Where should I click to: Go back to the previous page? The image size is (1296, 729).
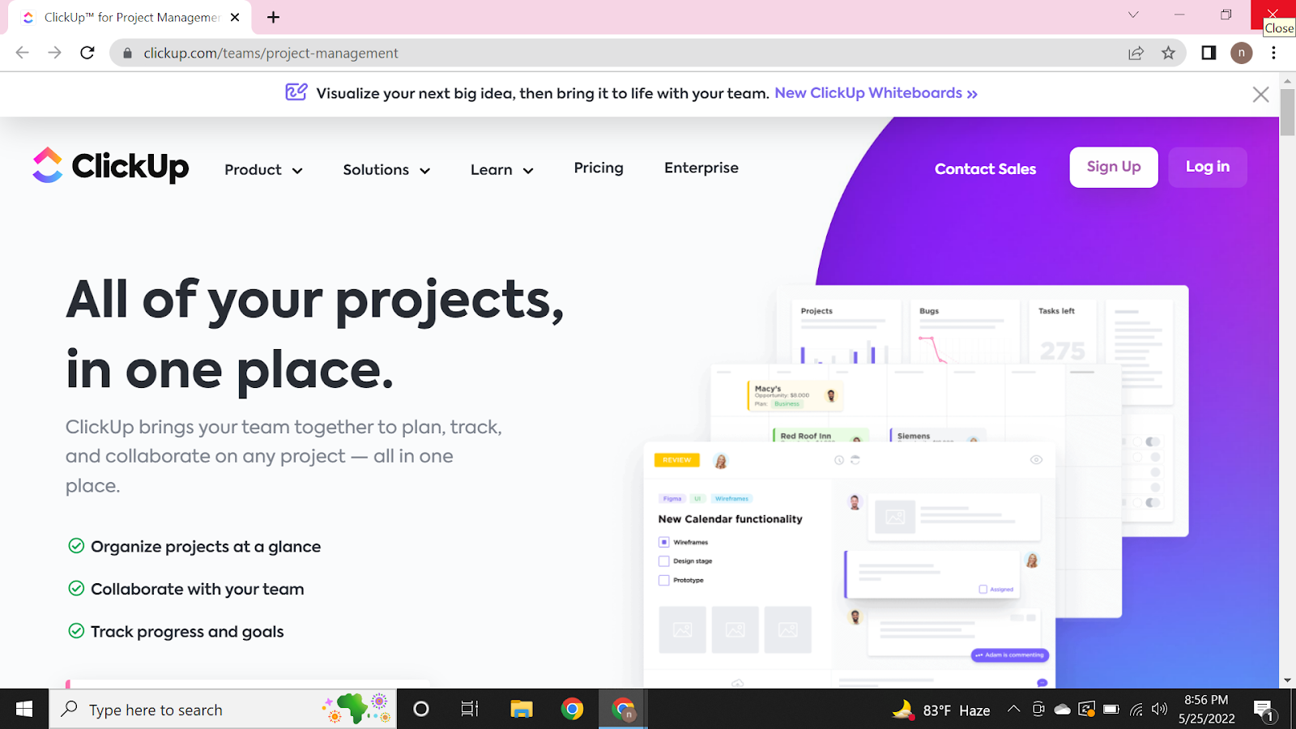(22, 53)
